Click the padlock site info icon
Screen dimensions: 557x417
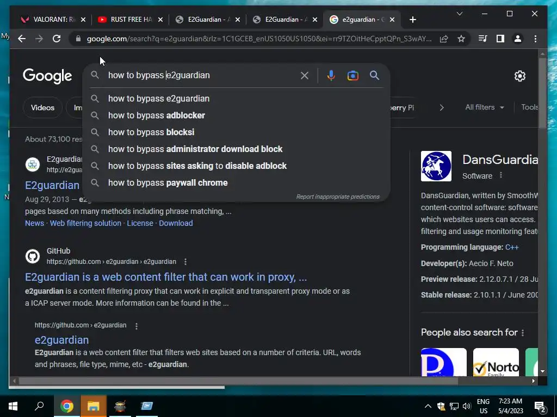(x=78, y=39)
